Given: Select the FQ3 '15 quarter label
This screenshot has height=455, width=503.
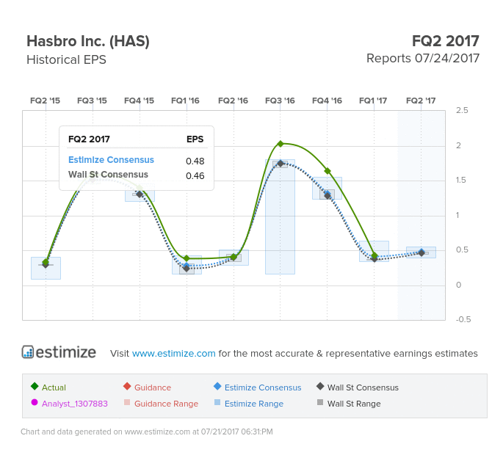Looking at the screenshot, I should [92, 101].
